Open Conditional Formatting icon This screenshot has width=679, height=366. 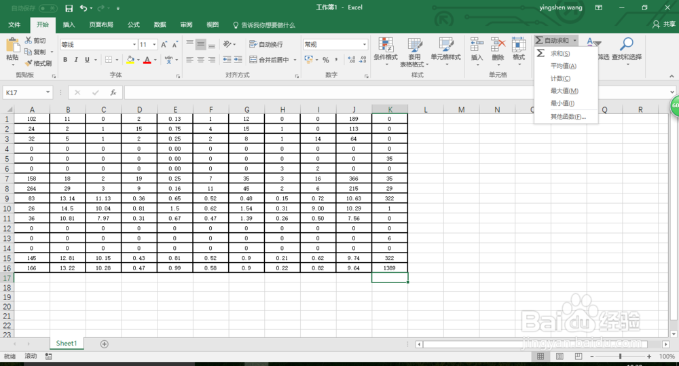click(x=386, y=45)
